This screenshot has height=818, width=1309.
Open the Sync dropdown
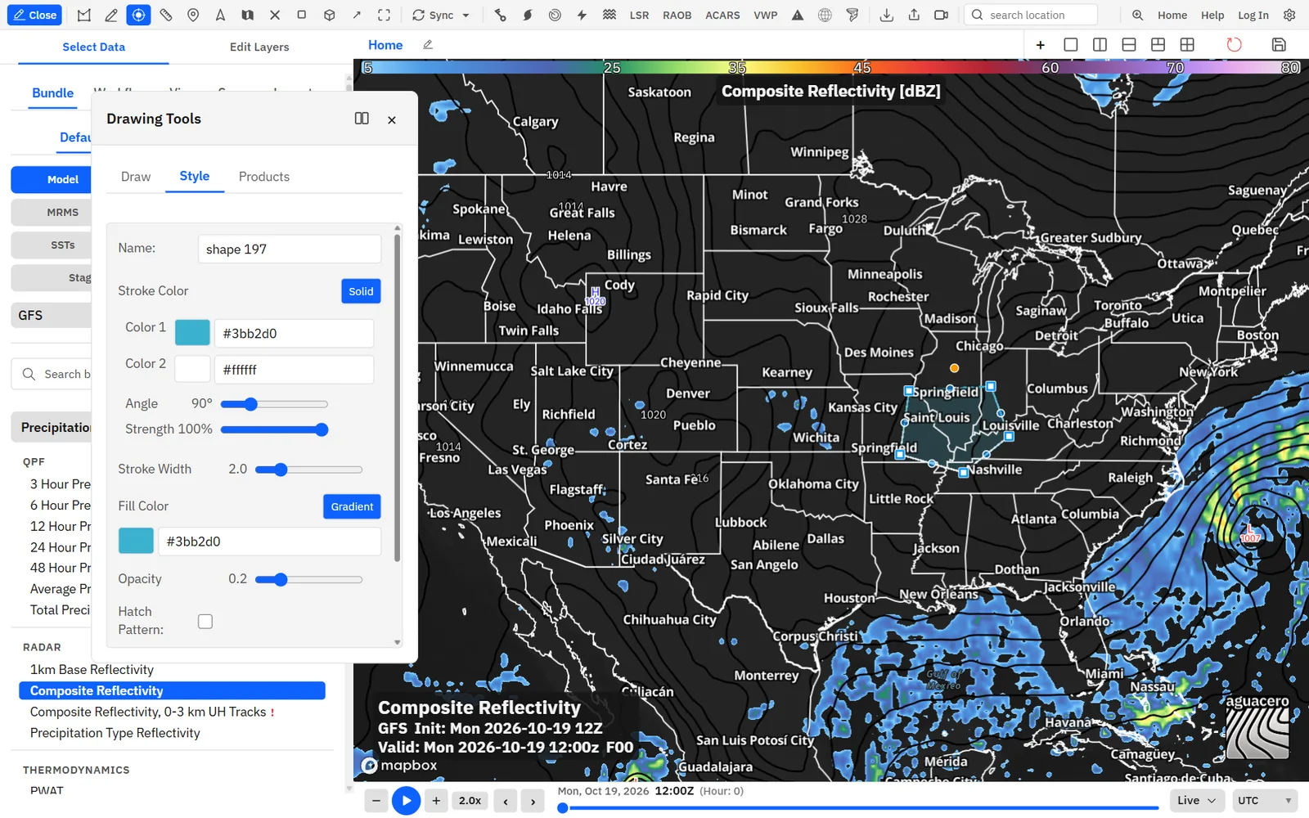[441, 15]
